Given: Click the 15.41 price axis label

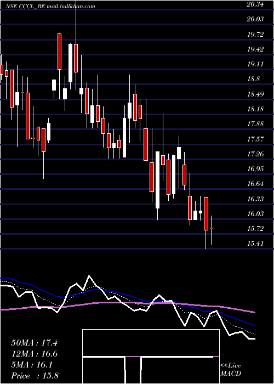Looking at the screenshot, I should [255, 244].
